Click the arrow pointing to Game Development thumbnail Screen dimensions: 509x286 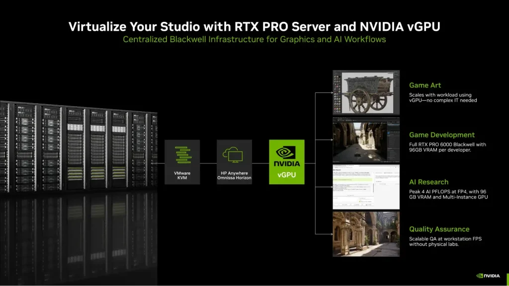click(329, 140)
